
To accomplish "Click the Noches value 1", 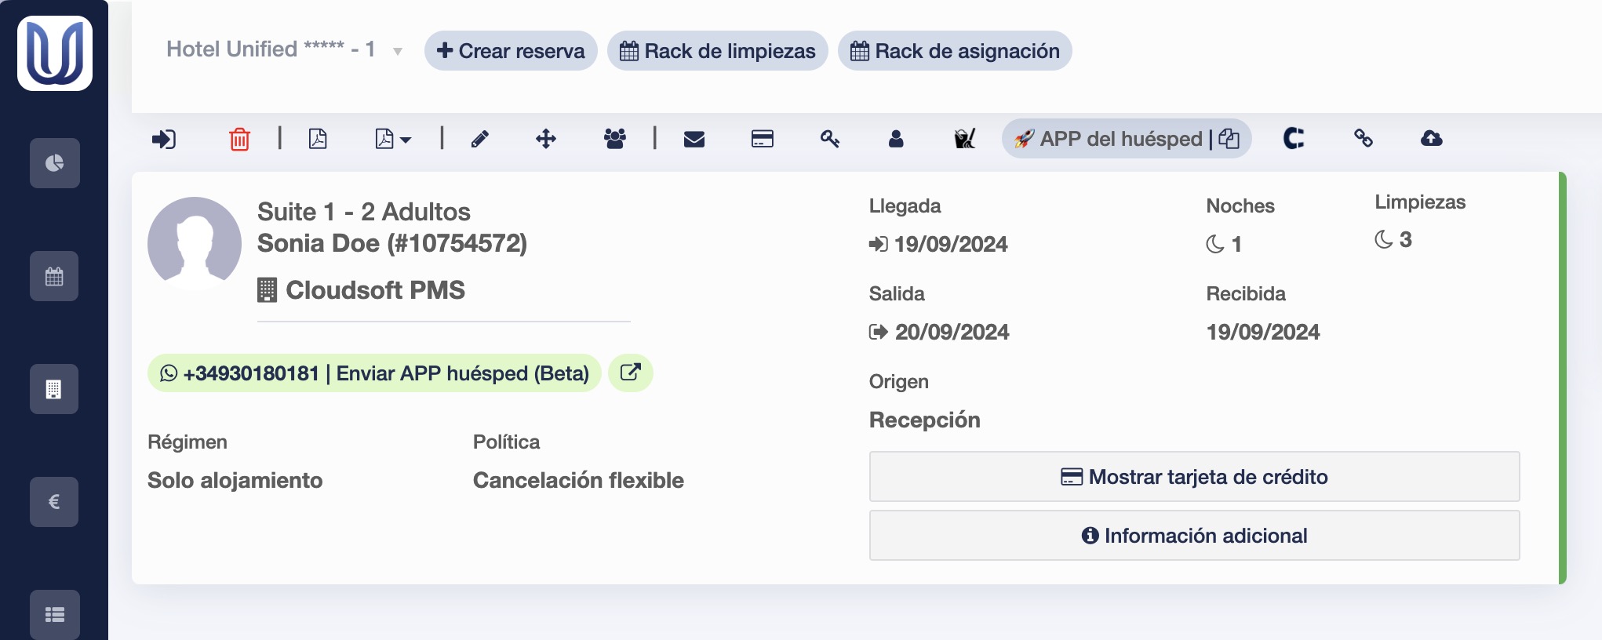I will 1236,244.
